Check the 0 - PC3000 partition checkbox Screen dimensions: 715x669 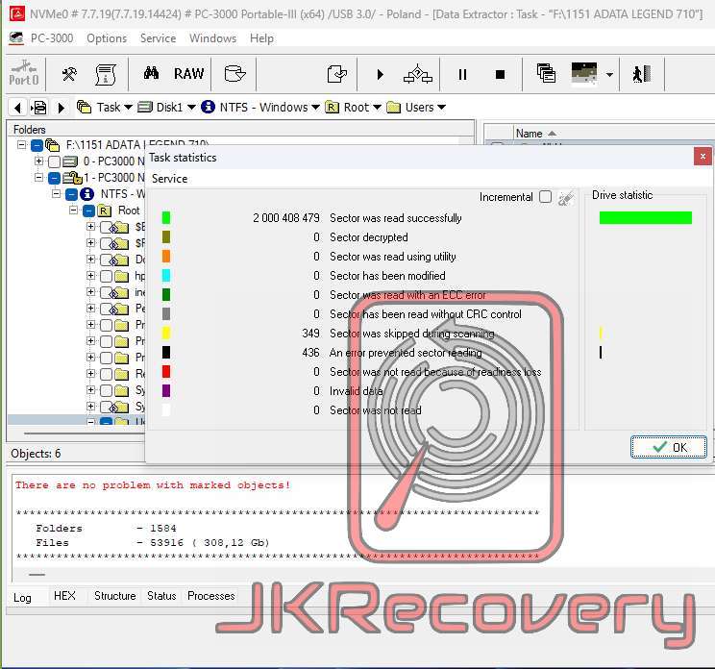54,161
